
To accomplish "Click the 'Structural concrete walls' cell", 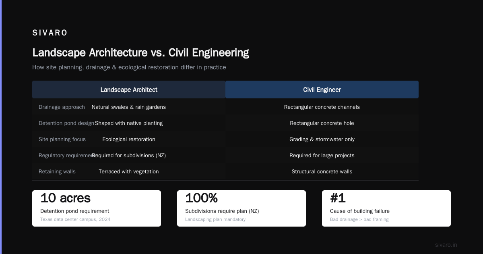I will [322, 172].
